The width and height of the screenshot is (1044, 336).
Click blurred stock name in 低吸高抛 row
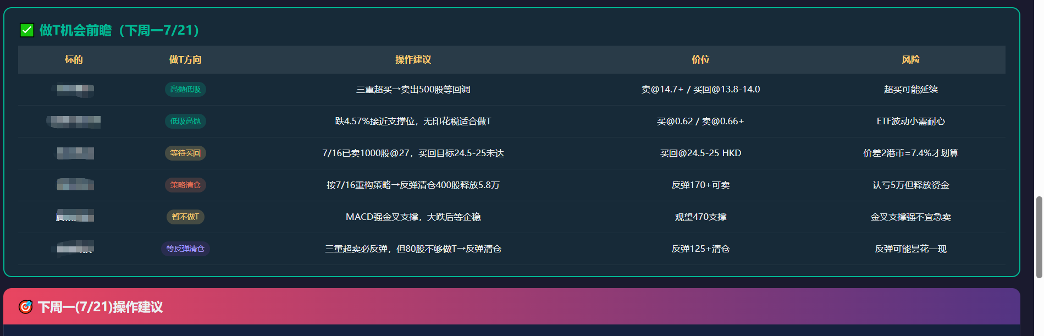[74, 121]
